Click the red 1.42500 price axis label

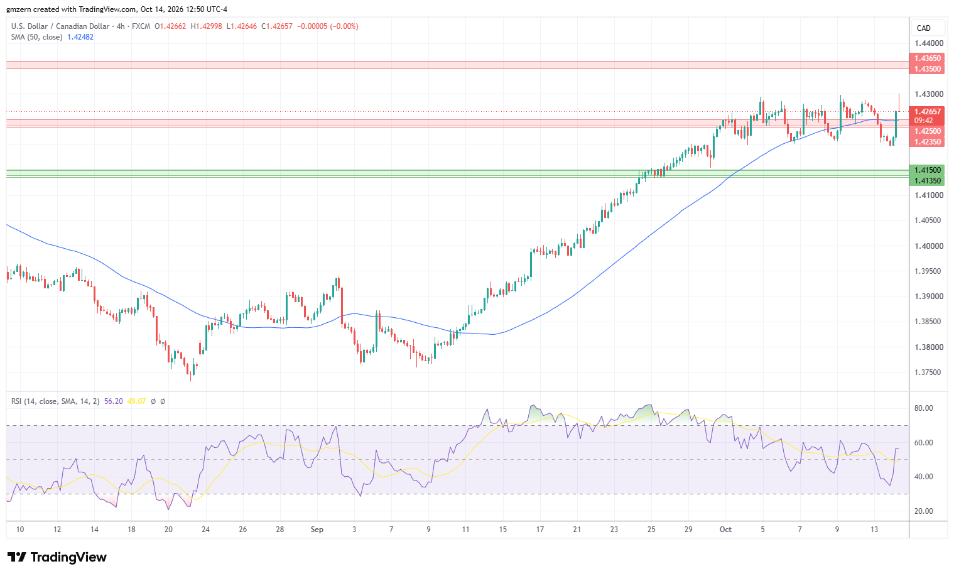tap(927, 131)
